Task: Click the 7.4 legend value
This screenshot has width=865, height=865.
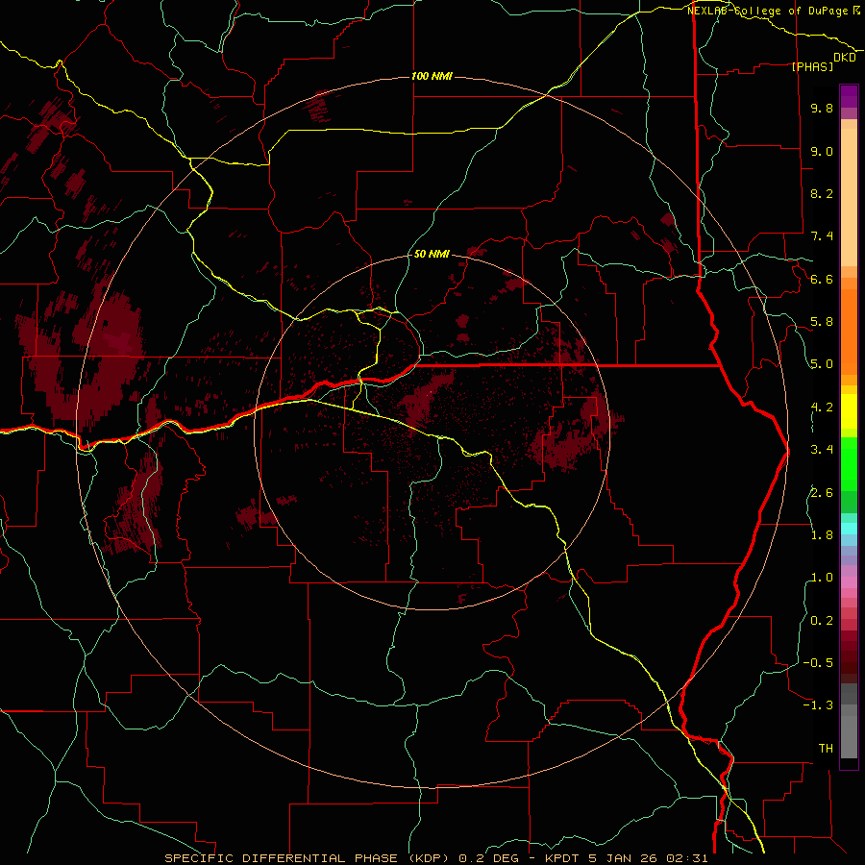Action: (822, 236)
